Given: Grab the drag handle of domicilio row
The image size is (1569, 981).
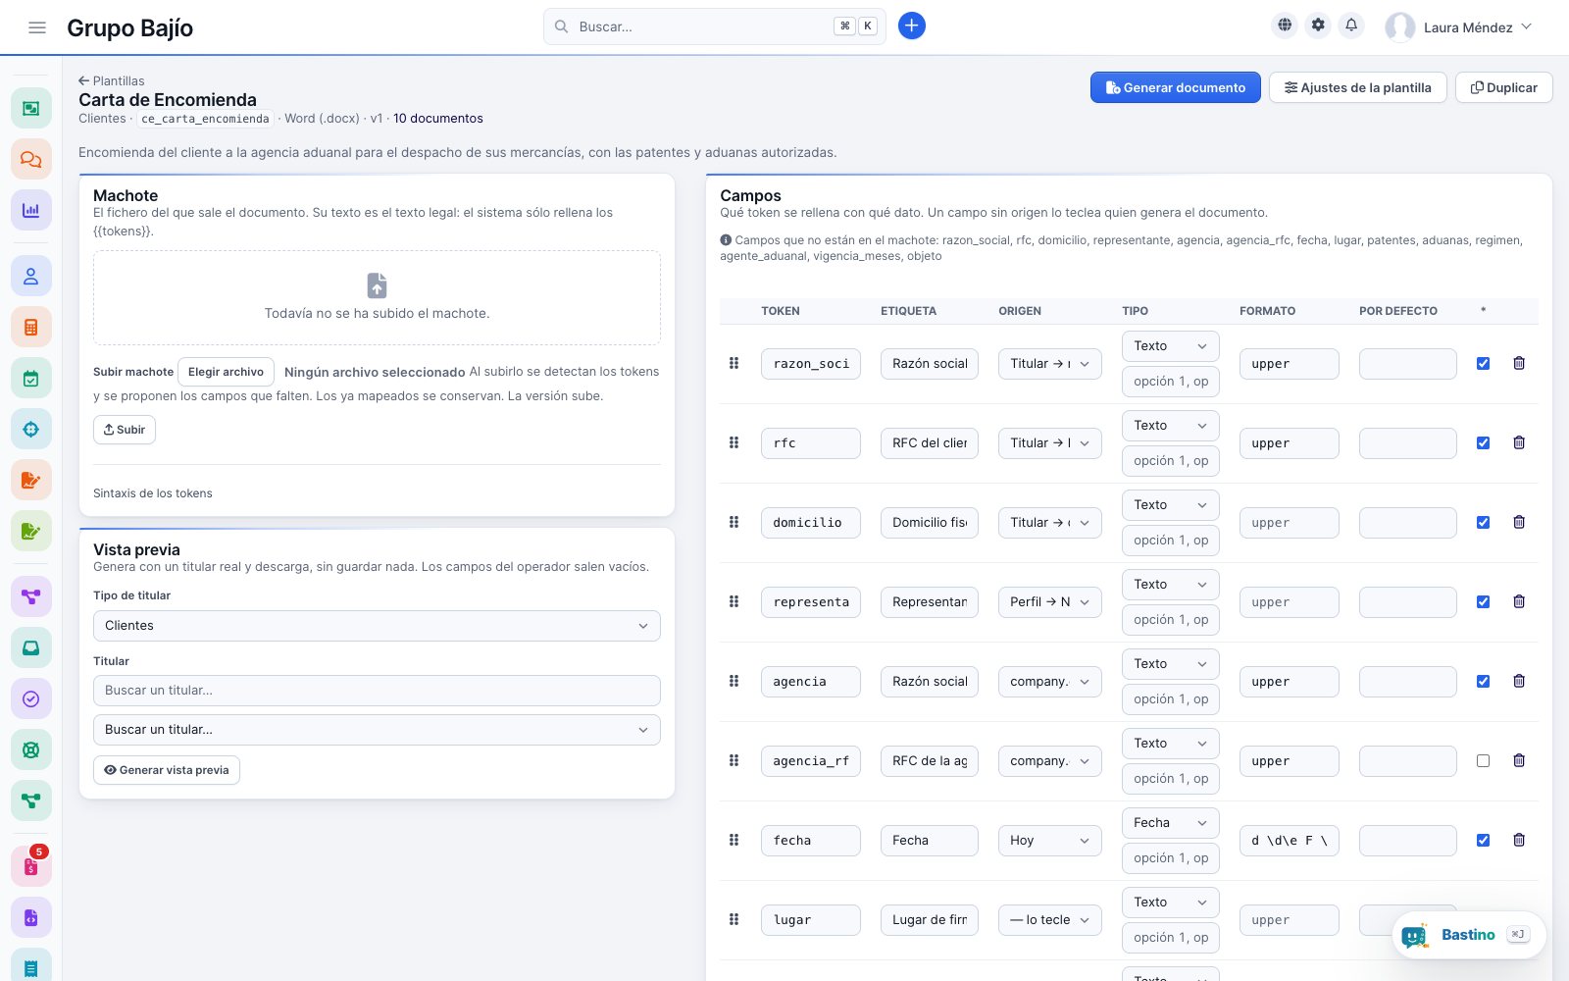Looking at the screenshot, I should click(734, 522).
